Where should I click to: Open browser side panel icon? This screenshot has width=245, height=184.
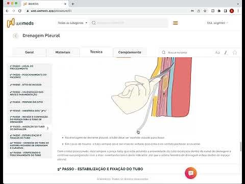(225, 11)
